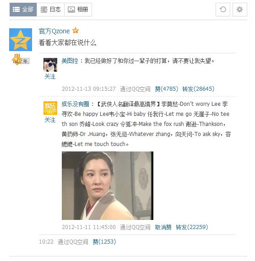Click 转发(22259) share link
The image size is (255, 261).
(192, 227)
